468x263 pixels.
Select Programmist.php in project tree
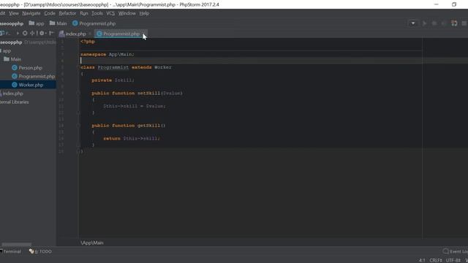coord(37,76)
